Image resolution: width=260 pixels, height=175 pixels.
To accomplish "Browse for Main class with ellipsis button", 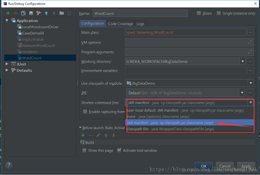I will (x=251, y=32).
